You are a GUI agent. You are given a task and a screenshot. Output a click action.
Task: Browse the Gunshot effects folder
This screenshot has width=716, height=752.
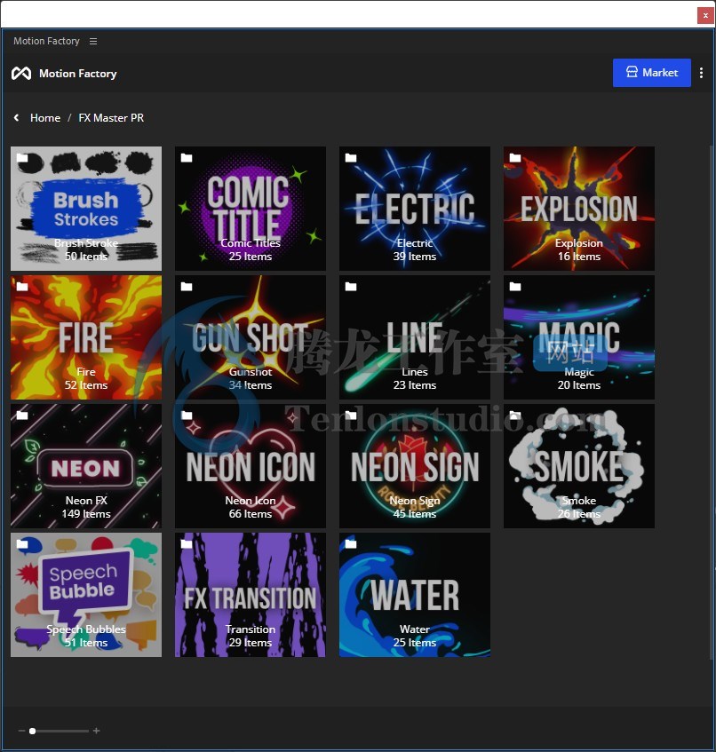(x=251, y=337)
